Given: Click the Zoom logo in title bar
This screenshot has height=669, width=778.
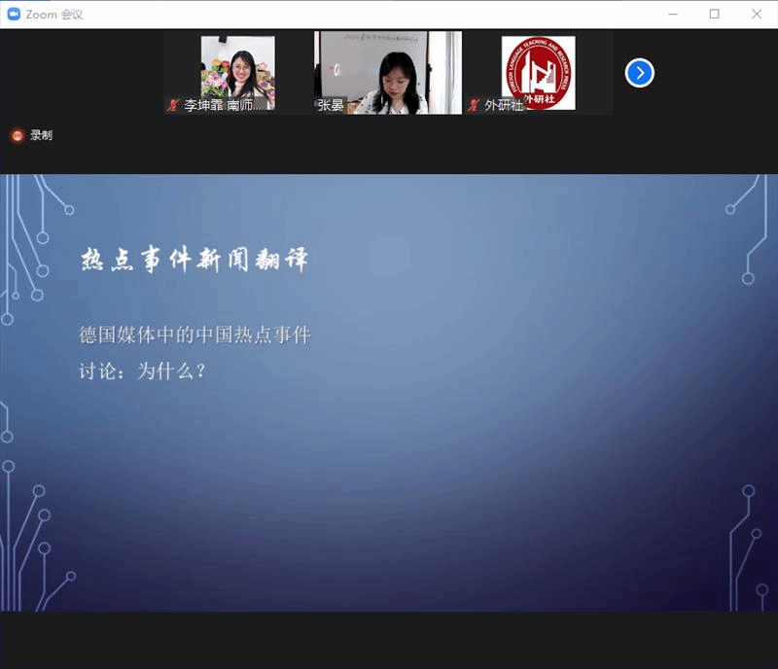Looking at the screenshot, I should [14, 14].
